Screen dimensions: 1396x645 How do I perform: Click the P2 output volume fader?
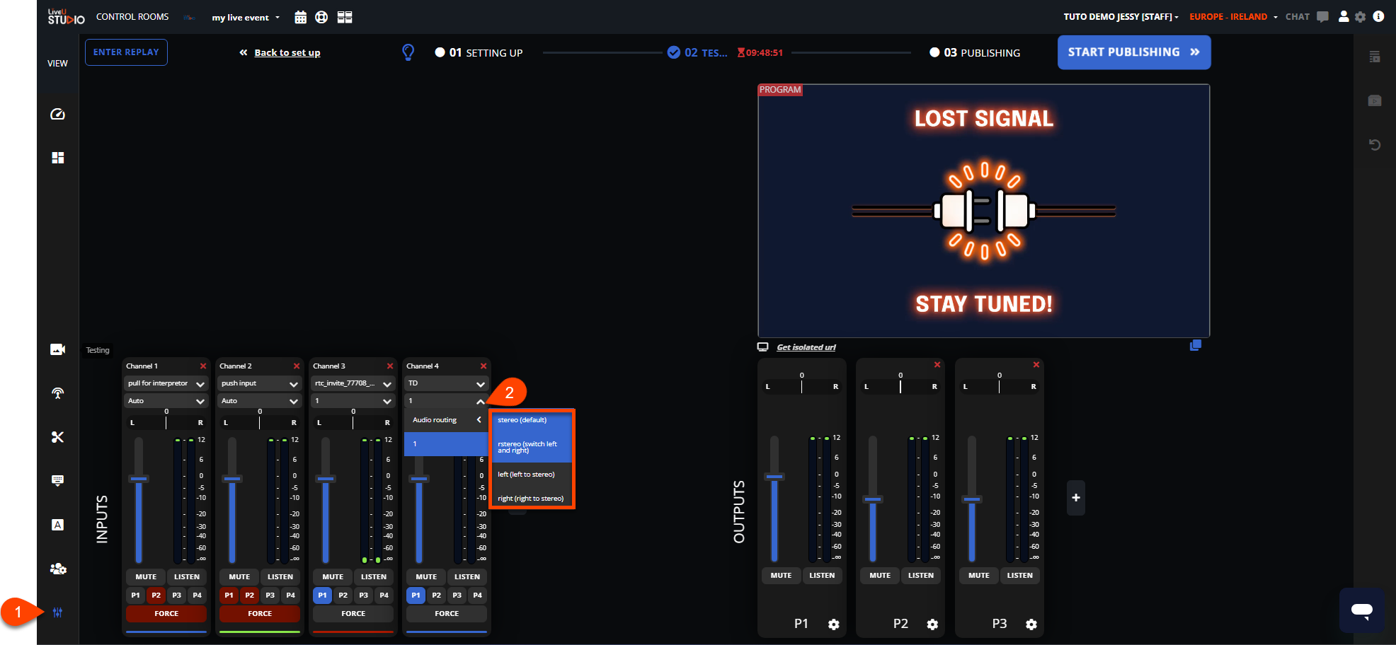tap(873, 499)
